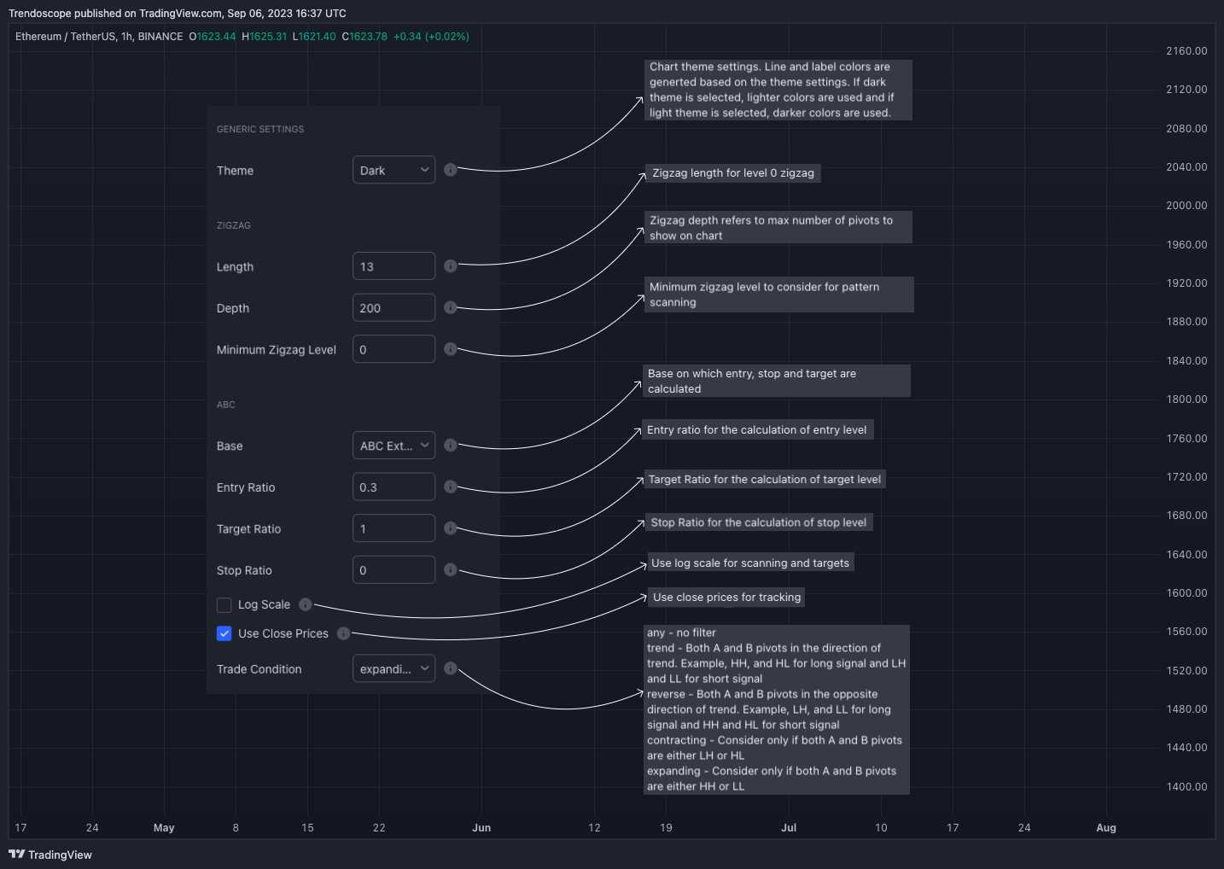Image resolution: width=1224 pixels, height=869 pixels.
Task: Click the info icon next to Base dropdown
Action: pos(451,445)
